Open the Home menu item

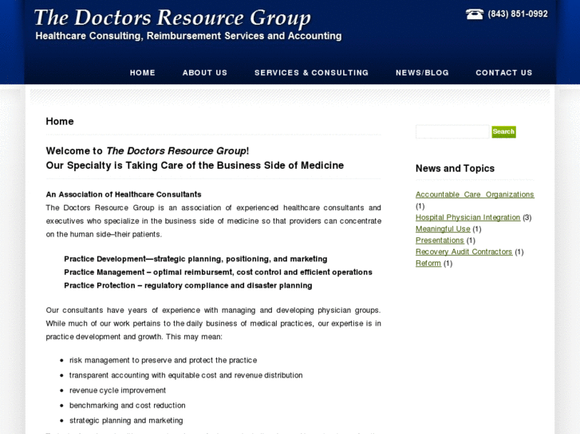[143, 72]
